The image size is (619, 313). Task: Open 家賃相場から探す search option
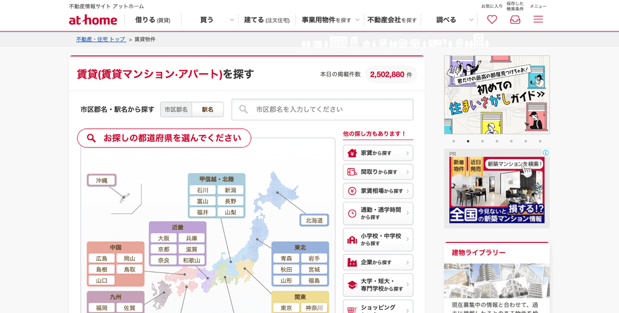(378, 191)
